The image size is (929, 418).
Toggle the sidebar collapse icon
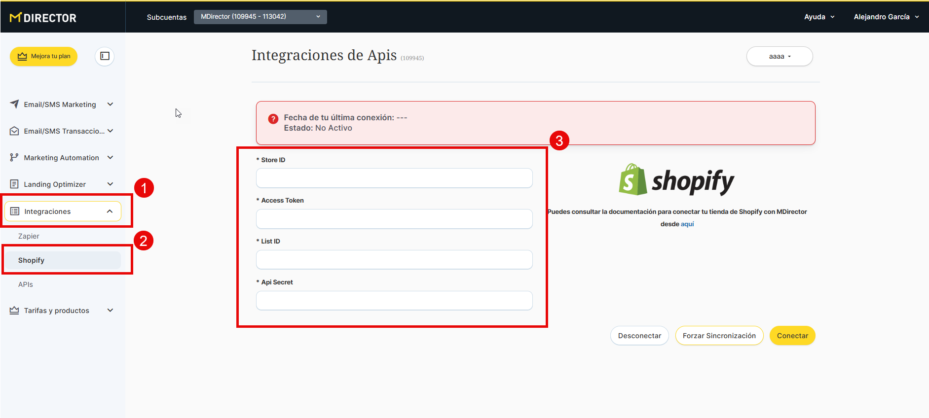click(x=105, y=56)
